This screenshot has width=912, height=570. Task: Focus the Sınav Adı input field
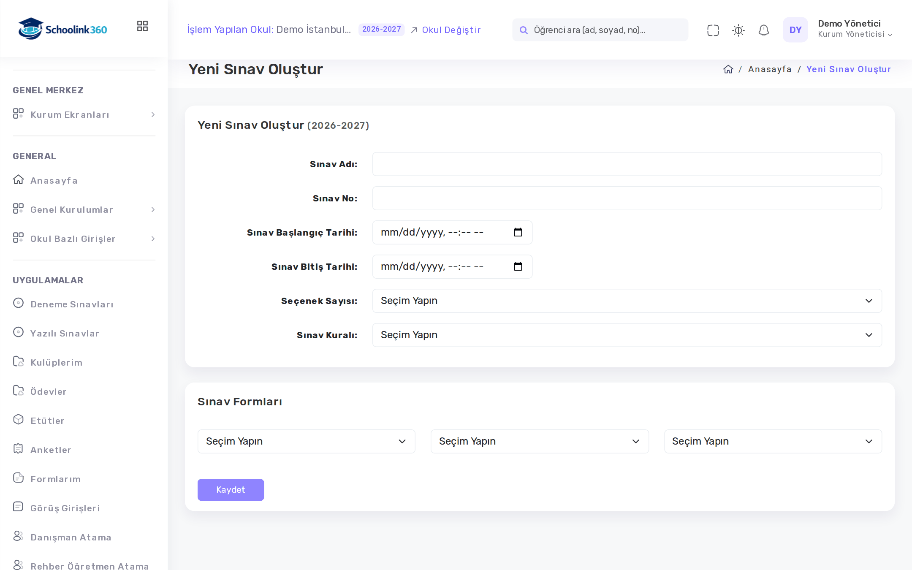(627, 164)
